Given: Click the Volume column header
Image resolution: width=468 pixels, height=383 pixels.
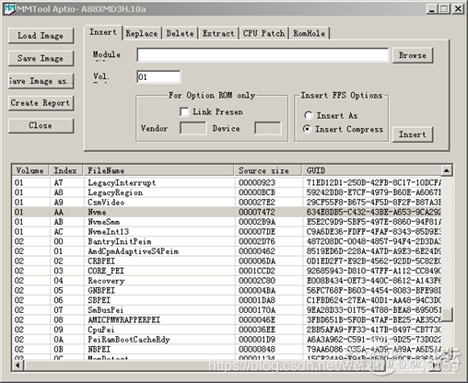Looking at the screenshot, I should (30, 170).
